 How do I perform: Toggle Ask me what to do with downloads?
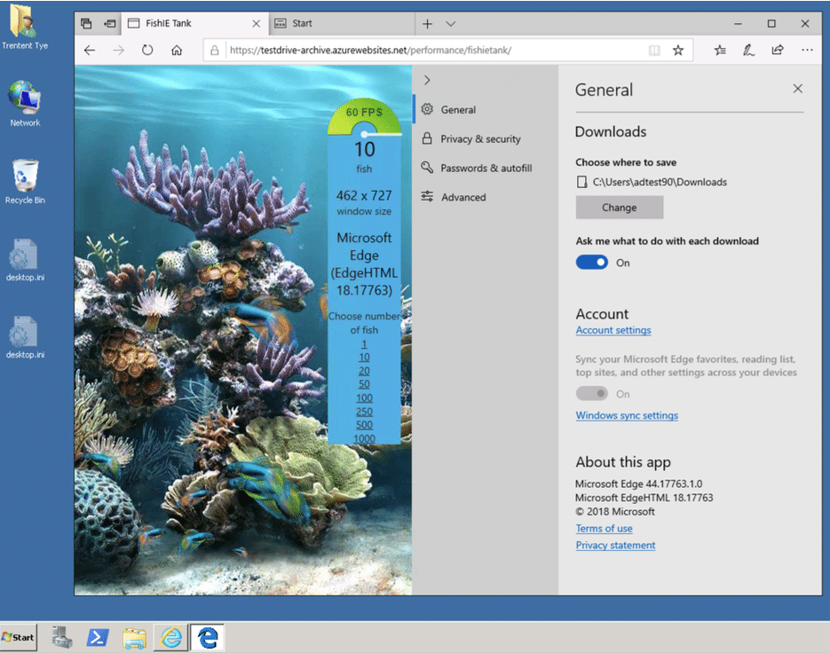592,262
